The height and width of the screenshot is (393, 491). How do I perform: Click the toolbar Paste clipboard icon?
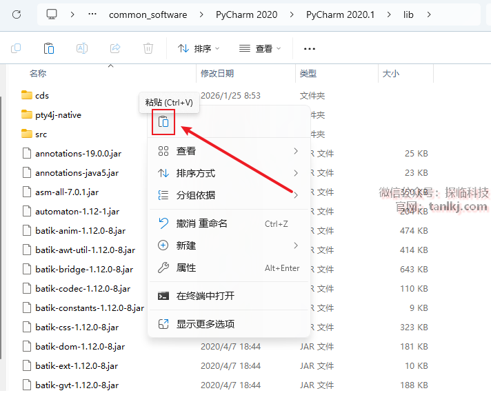49,48
